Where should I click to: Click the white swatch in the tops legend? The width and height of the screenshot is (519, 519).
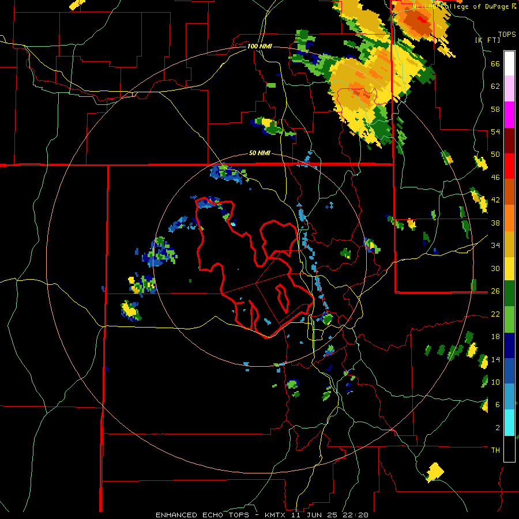(x=509, y=63)
